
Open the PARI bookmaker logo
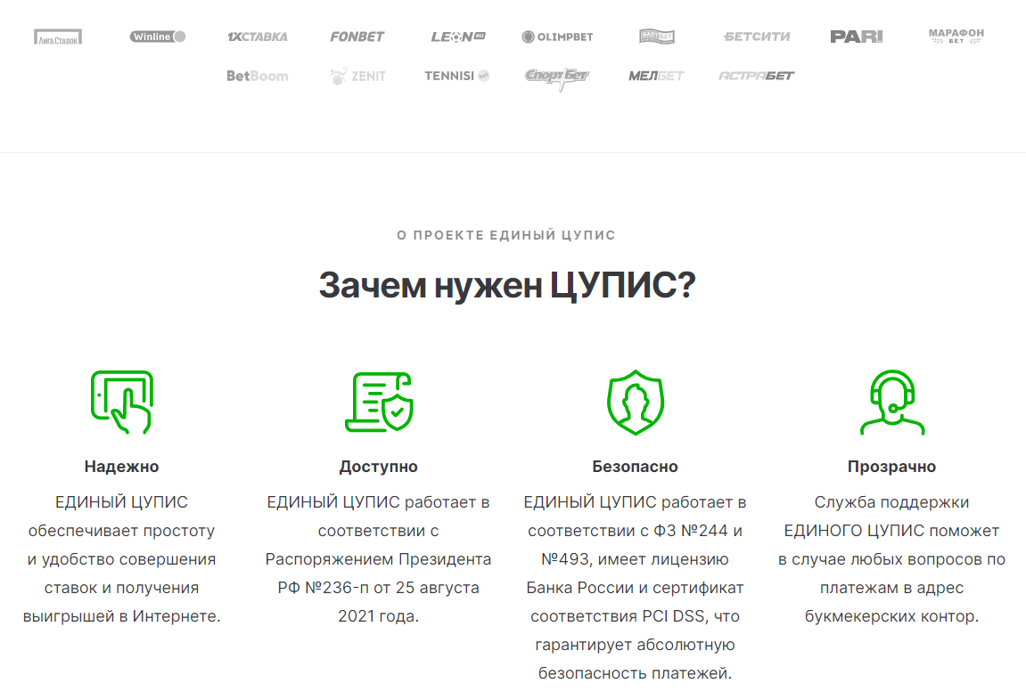[x=857, y=37]
